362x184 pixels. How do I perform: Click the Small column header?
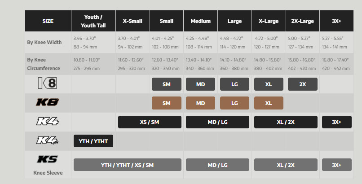click(x=167, y=21)
